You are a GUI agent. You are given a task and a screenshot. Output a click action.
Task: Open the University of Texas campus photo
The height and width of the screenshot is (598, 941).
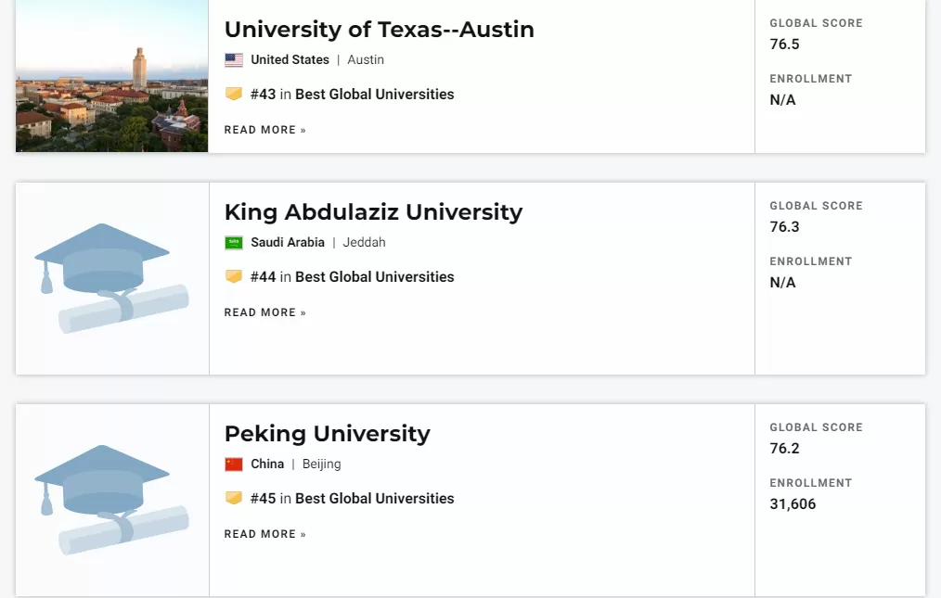click(x=111, y=76)
